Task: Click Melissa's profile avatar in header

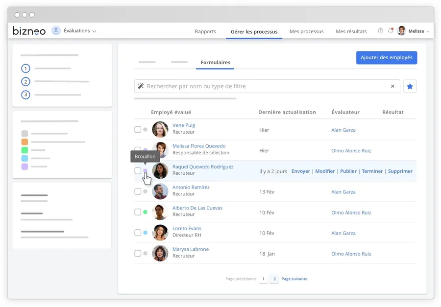Action: [x=402, y=31]
